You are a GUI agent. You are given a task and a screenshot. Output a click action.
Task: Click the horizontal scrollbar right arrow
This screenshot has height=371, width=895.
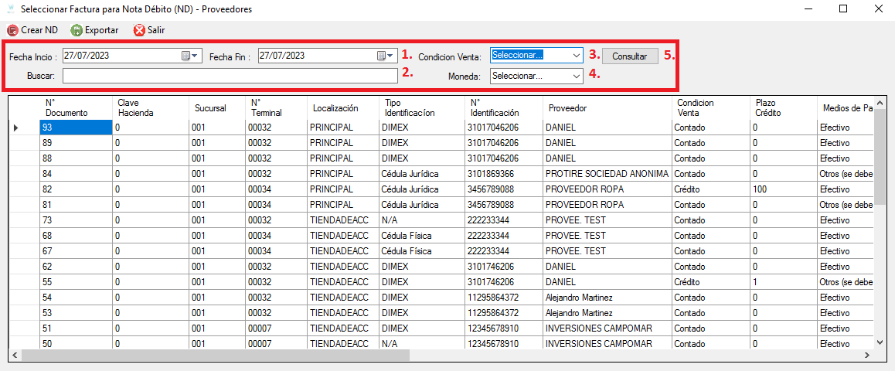[x=866, y=355]
